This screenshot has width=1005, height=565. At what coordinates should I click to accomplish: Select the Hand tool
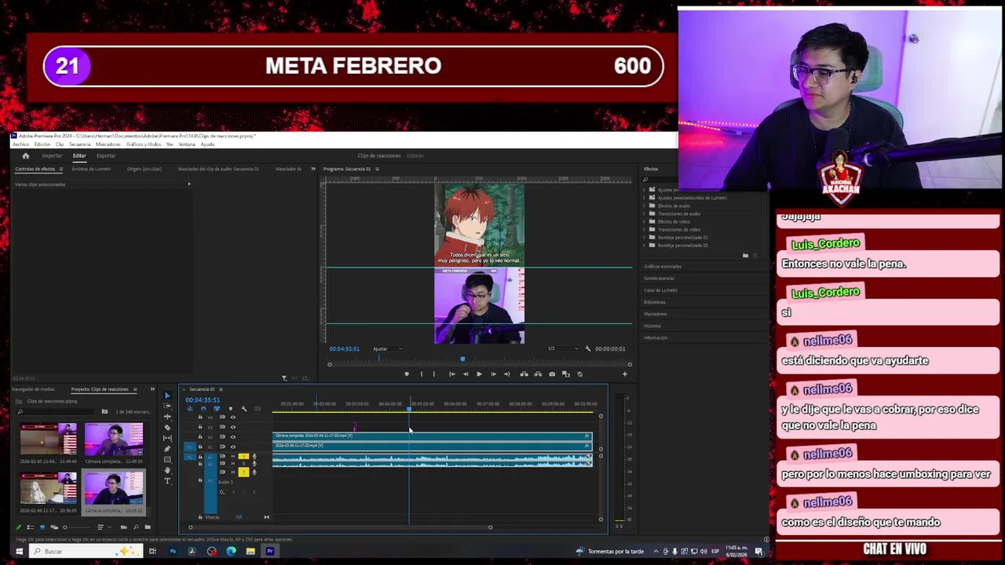coord(167,470)
